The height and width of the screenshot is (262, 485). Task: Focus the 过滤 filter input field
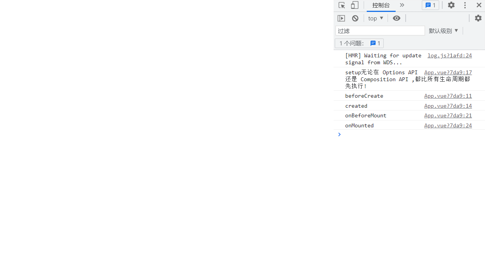pyautogui.click(x=380, y=31)
